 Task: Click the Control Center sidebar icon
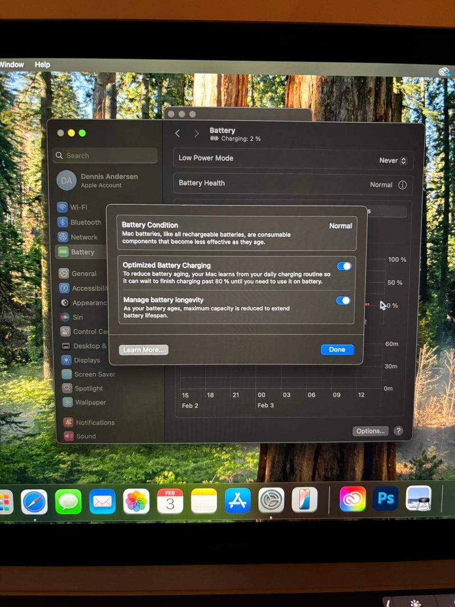[x=65, y=331]
